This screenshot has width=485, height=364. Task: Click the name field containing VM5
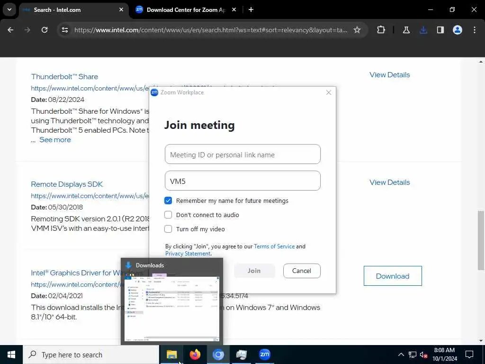(x=242, y=181)
